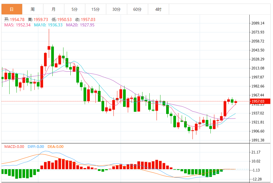
Task: Click the 1997.87 price axis label
Action: [258, 77]
